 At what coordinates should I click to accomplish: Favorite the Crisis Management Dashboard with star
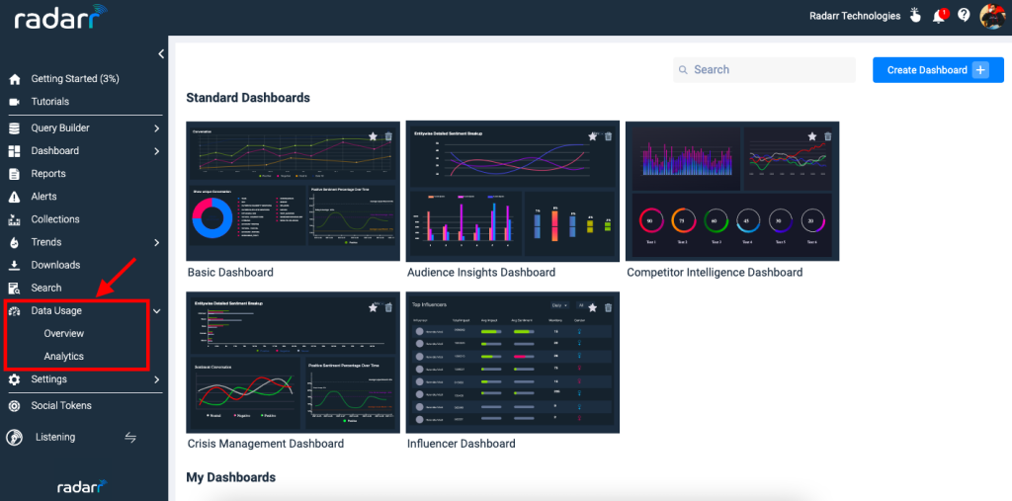coord(373,308)
